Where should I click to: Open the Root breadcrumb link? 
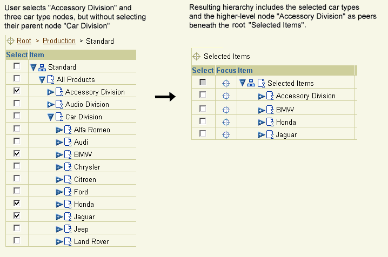tap(24, 41)
